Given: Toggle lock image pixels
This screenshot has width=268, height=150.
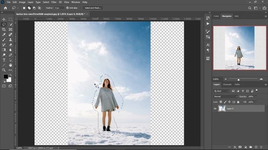Looking at the screenshot, I should tap(225, 102).
